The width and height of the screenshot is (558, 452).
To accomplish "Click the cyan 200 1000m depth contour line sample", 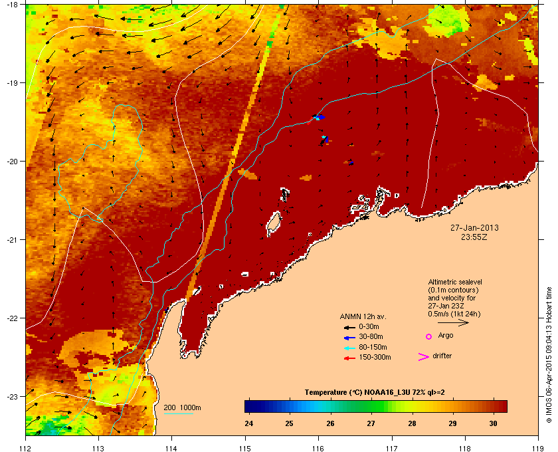I will 178,413.
